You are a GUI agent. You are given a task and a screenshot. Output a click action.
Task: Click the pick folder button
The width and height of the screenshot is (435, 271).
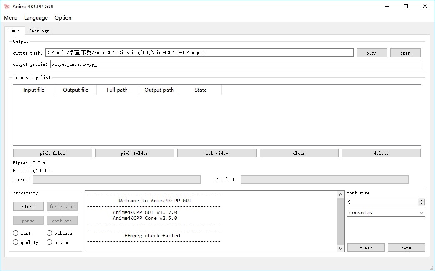pos(135,153)
